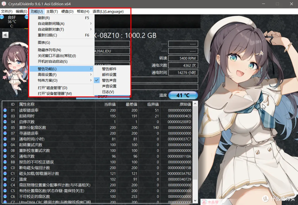Toggle 隐藏序列号(N) option
Image resolution: width=298 pixels, height=205 pixels.
tap(62, 50)
